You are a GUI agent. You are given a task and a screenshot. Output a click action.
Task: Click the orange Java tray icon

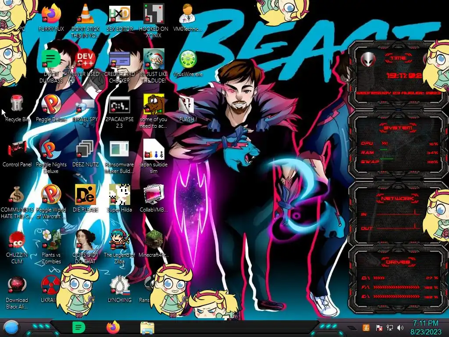tap(366, 327)
